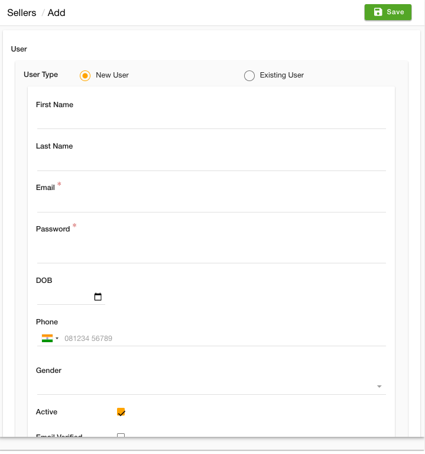425x454 pixels.
Task: Focus the First Name input field
Action: click(212, 120)
